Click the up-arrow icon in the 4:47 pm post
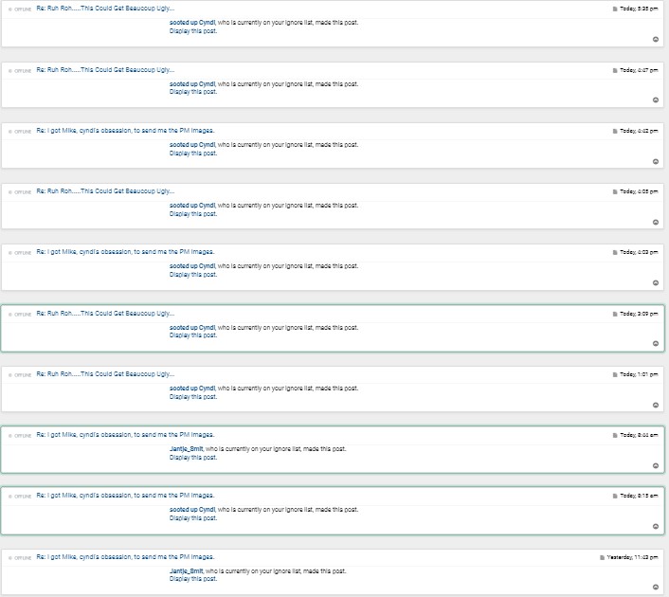 click(x=656, y=99)
